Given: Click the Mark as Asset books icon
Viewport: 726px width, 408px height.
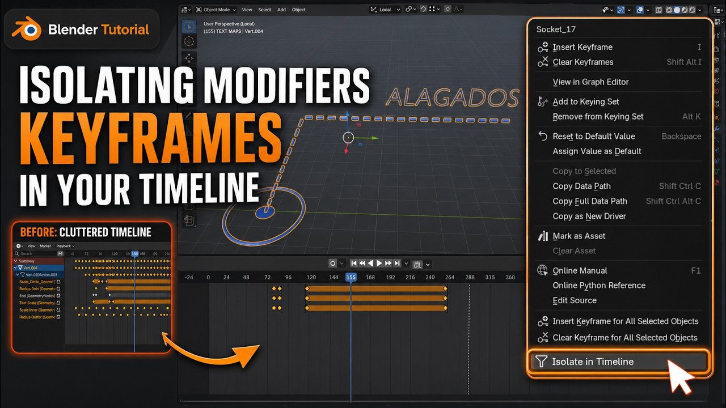Looking at the screenshot, I should click(x=543, y=236).
